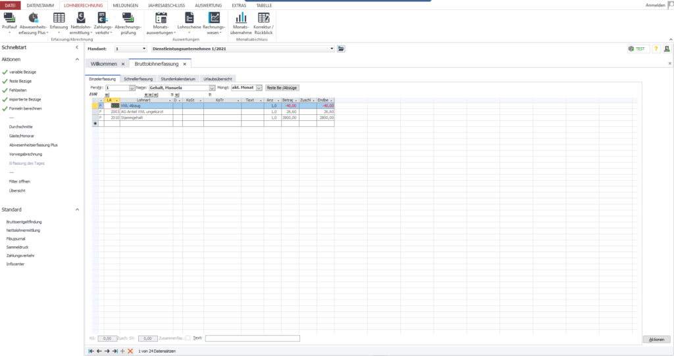Collapse the Aktionen section in the sidebar
The height and width of the screenshot is (356, 674).
(x=76, y=59)
